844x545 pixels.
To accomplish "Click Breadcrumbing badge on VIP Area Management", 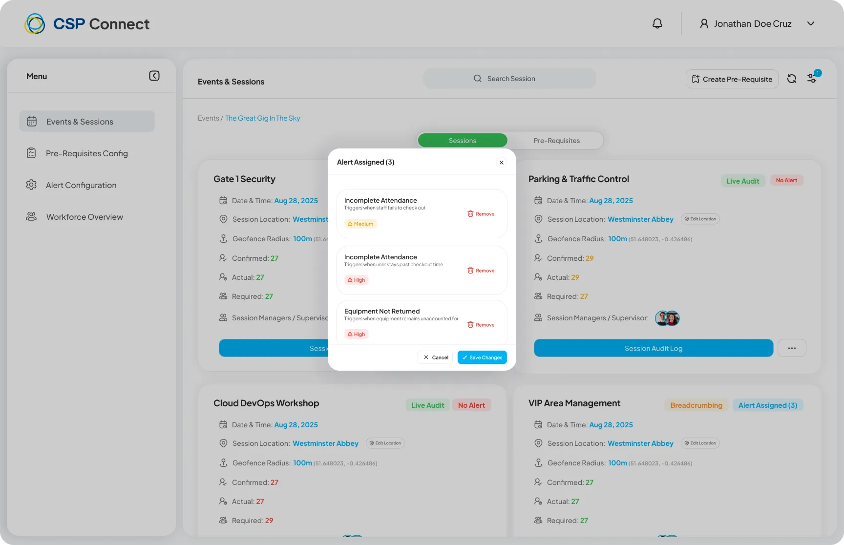I will point(696,405).
